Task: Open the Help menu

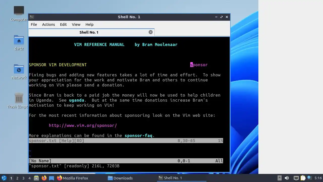Action: [89, 25]
